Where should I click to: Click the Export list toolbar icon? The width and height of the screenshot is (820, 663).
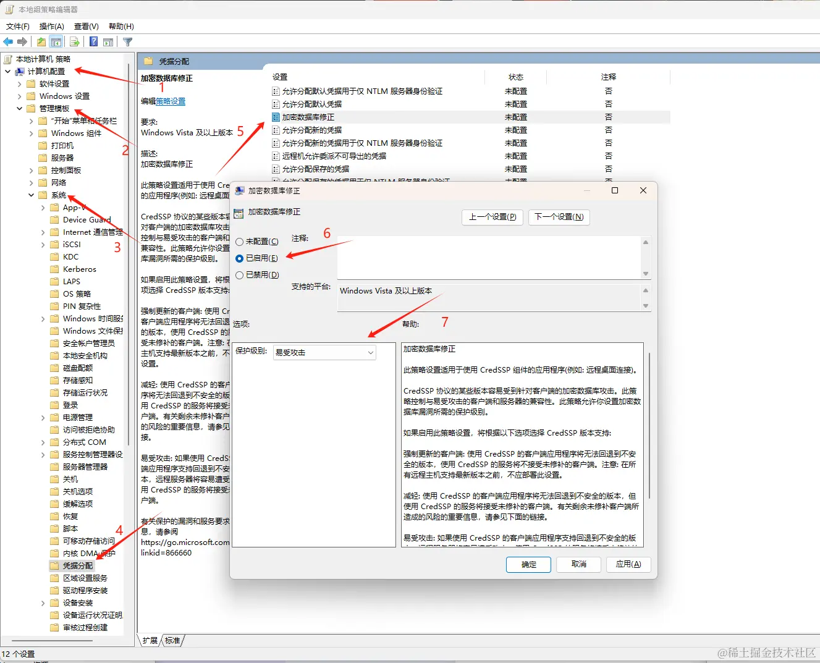click(75, 42)
